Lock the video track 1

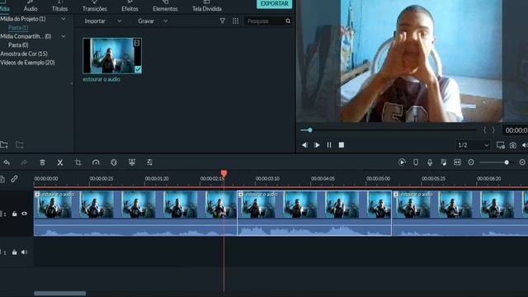click(x=15, y=214)
